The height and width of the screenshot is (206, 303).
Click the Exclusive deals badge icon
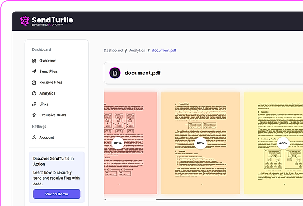34,115
